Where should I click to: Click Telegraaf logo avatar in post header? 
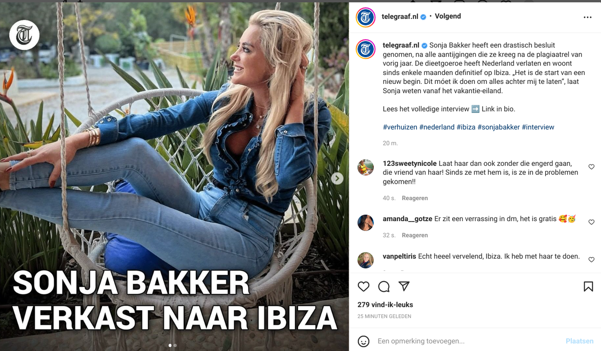coord(366,17)
